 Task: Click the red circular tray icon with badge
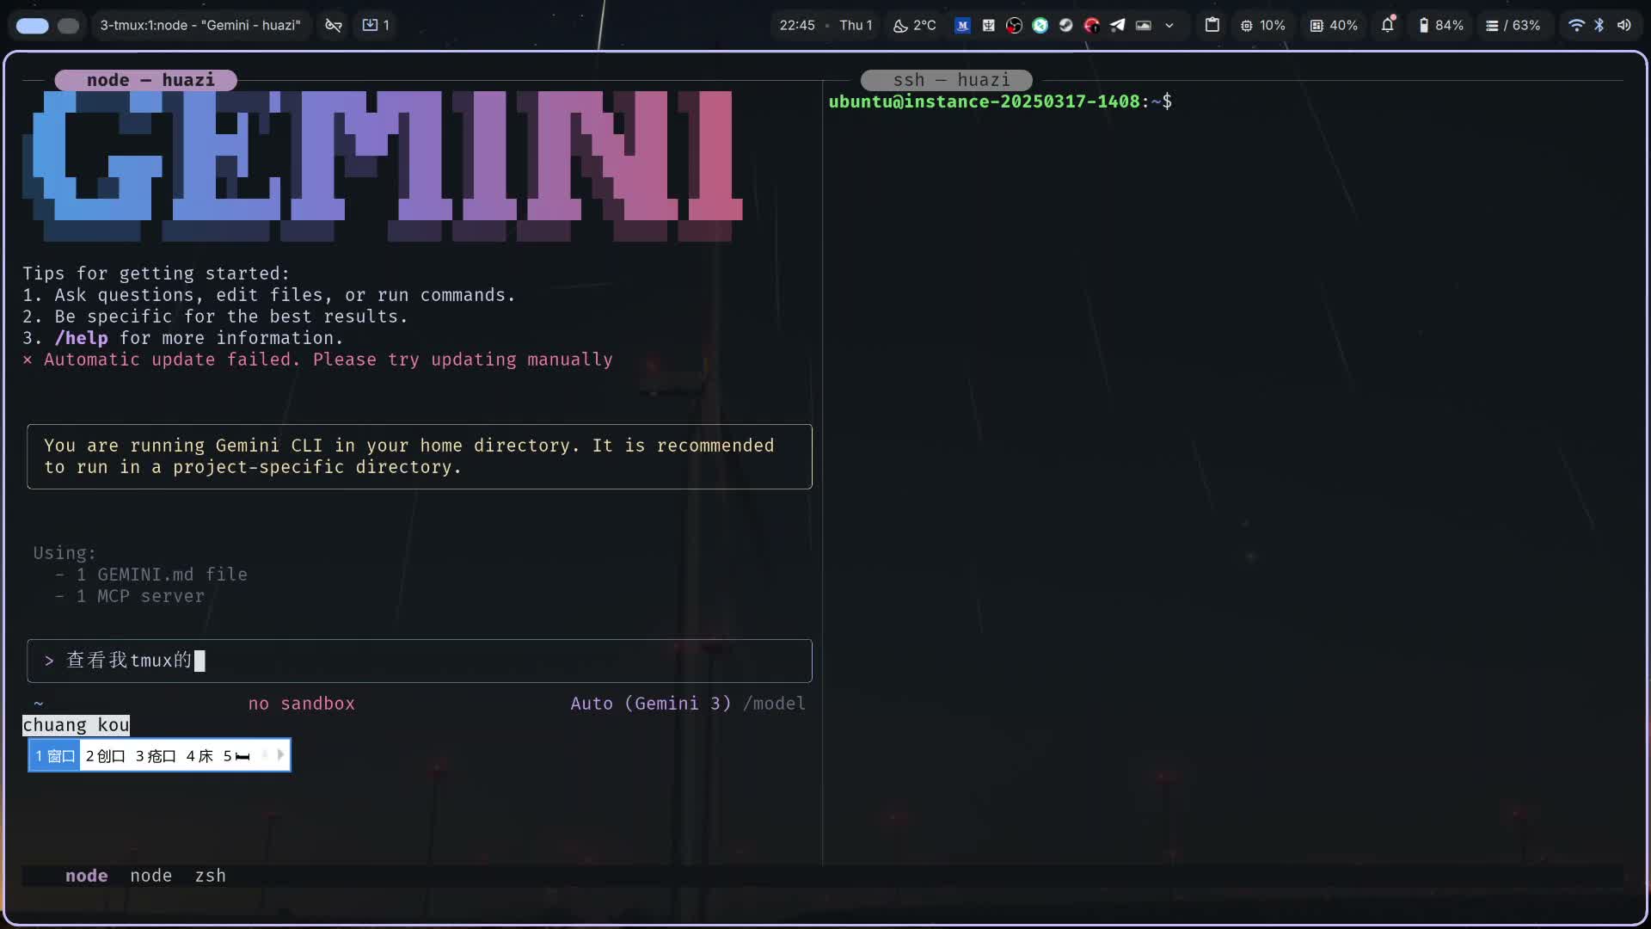(x=1092, y=26)
